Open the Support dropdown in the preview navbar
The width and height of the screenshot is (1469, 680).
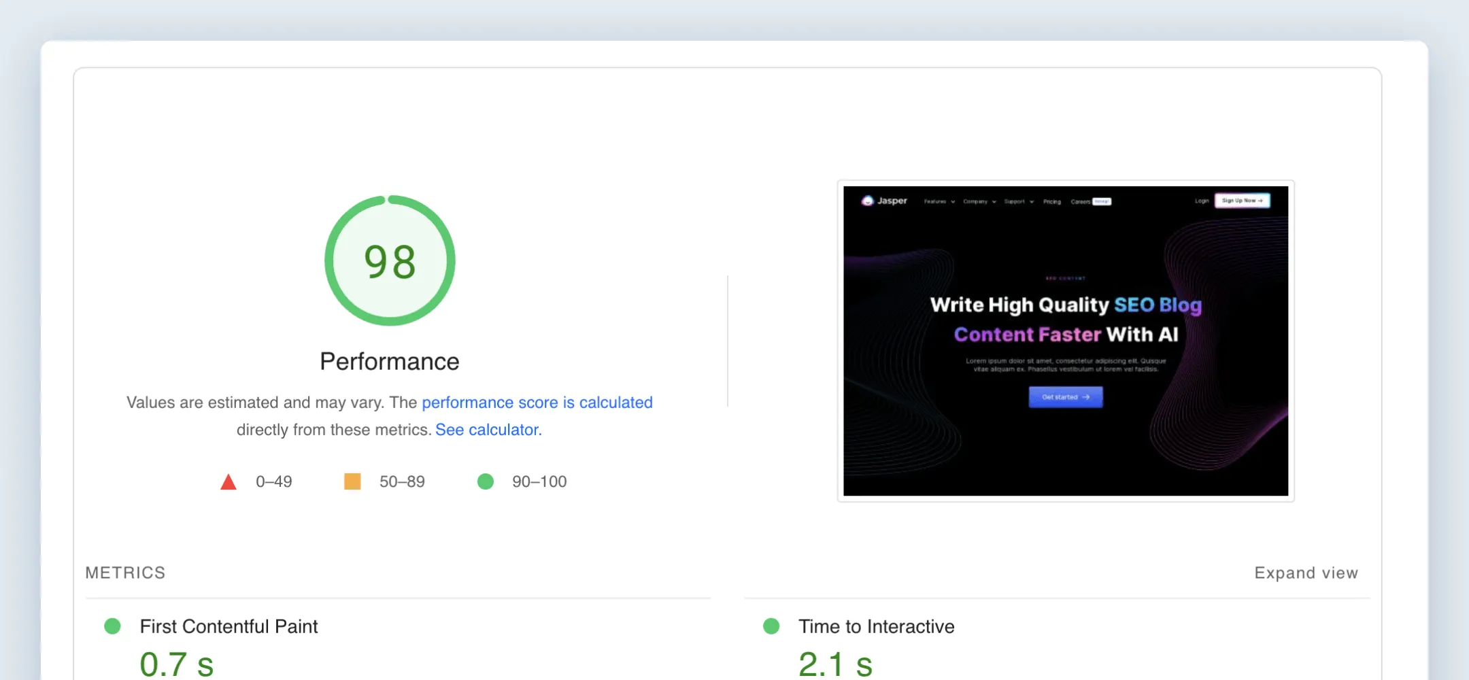pyautogui.click(x=1019, y=201)
